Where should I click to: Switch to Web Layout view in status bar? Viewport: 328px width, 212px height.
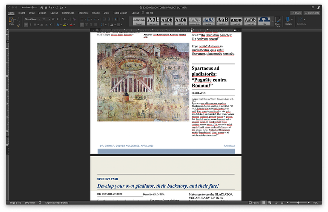coord(270,203)
